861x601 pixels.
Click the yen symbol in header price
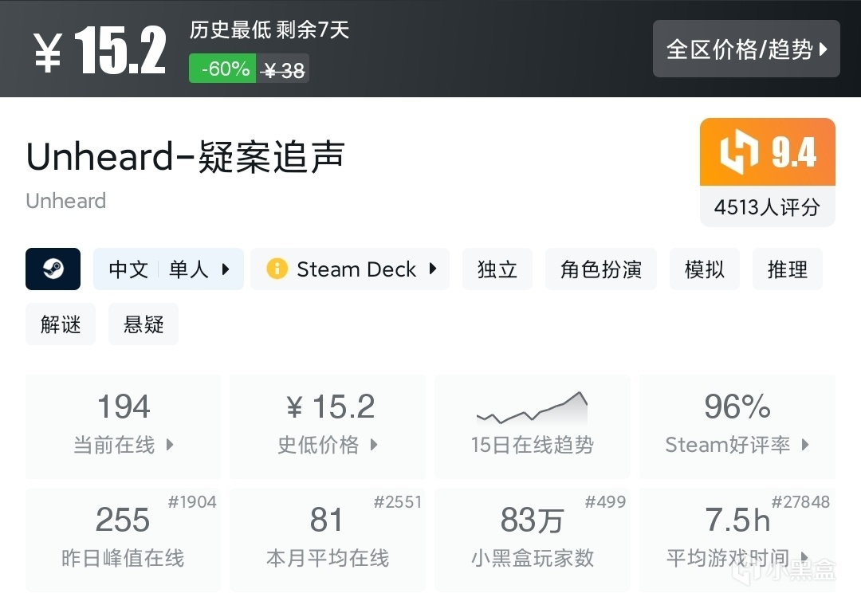point(48,51)
